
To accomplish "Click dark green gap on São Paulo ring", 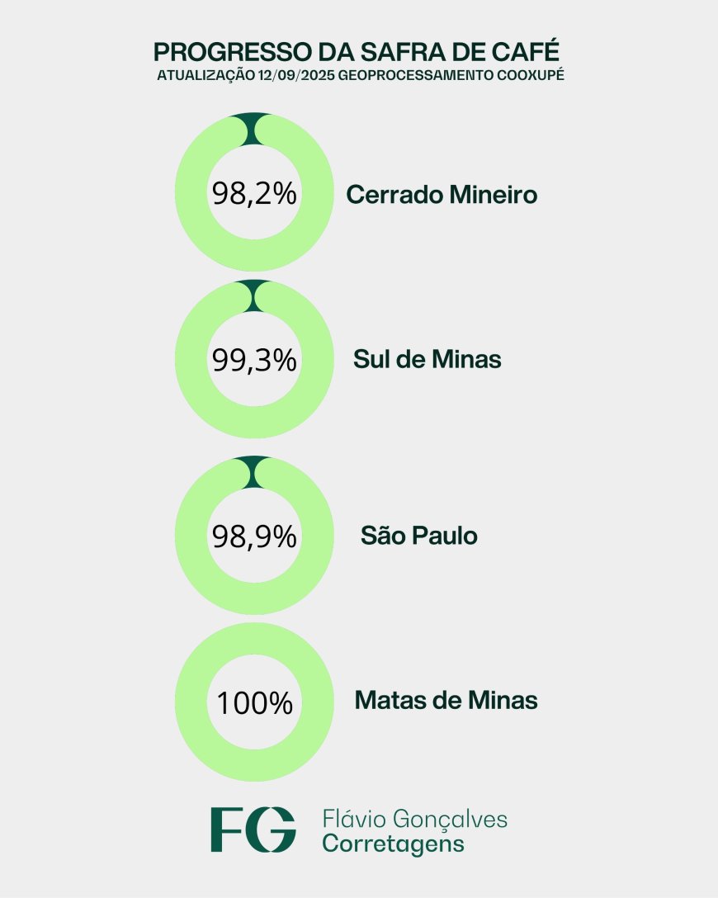I will click(254, 472).
